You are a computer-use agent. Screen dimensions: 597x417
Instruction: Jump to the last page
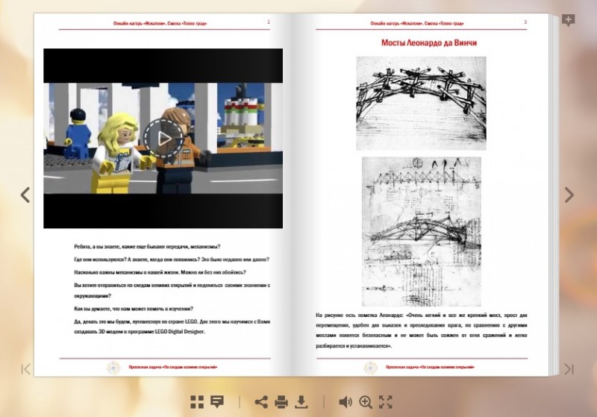569,369
